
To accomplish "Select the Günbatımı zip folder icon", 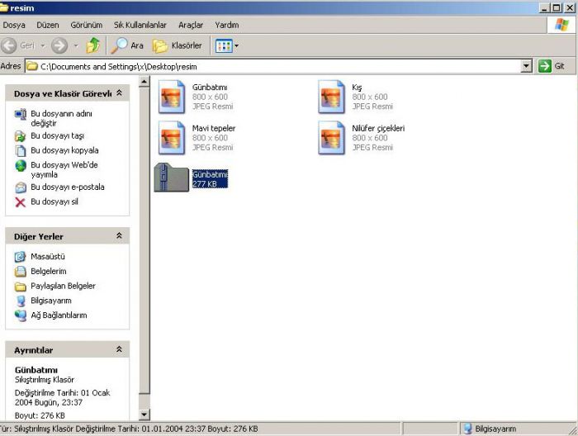I will coord(172,178).
